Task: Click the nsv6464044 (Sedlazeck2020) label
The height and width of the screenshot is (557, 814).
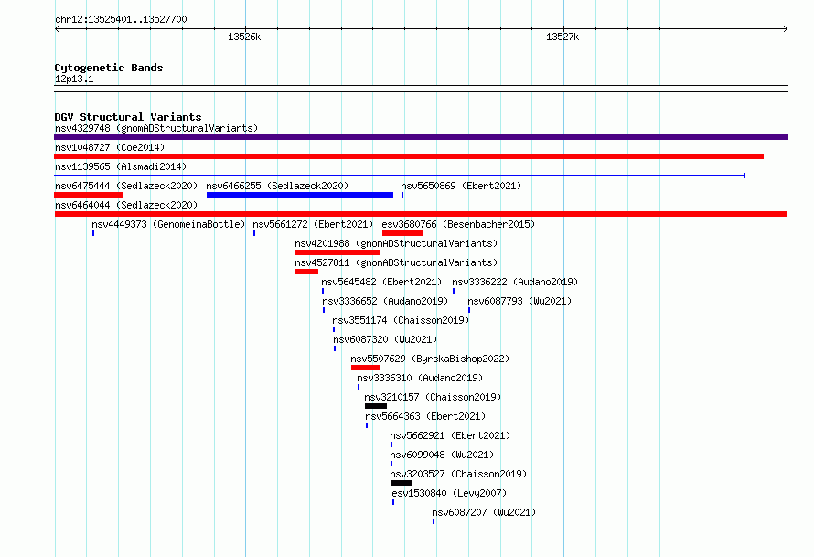Action: (126, 205)
